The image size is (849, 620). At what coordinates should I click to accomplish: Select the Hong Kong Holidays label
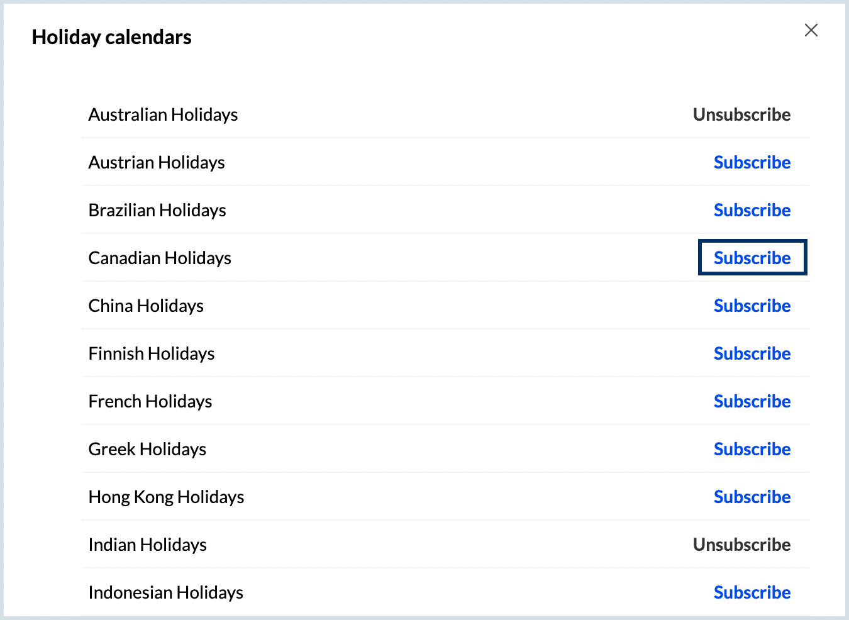(x=166, y=497)
